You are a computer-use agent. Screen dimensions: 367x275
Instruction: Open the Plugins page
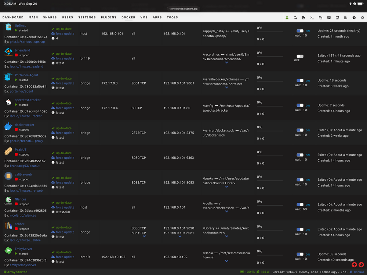[109, 17]
